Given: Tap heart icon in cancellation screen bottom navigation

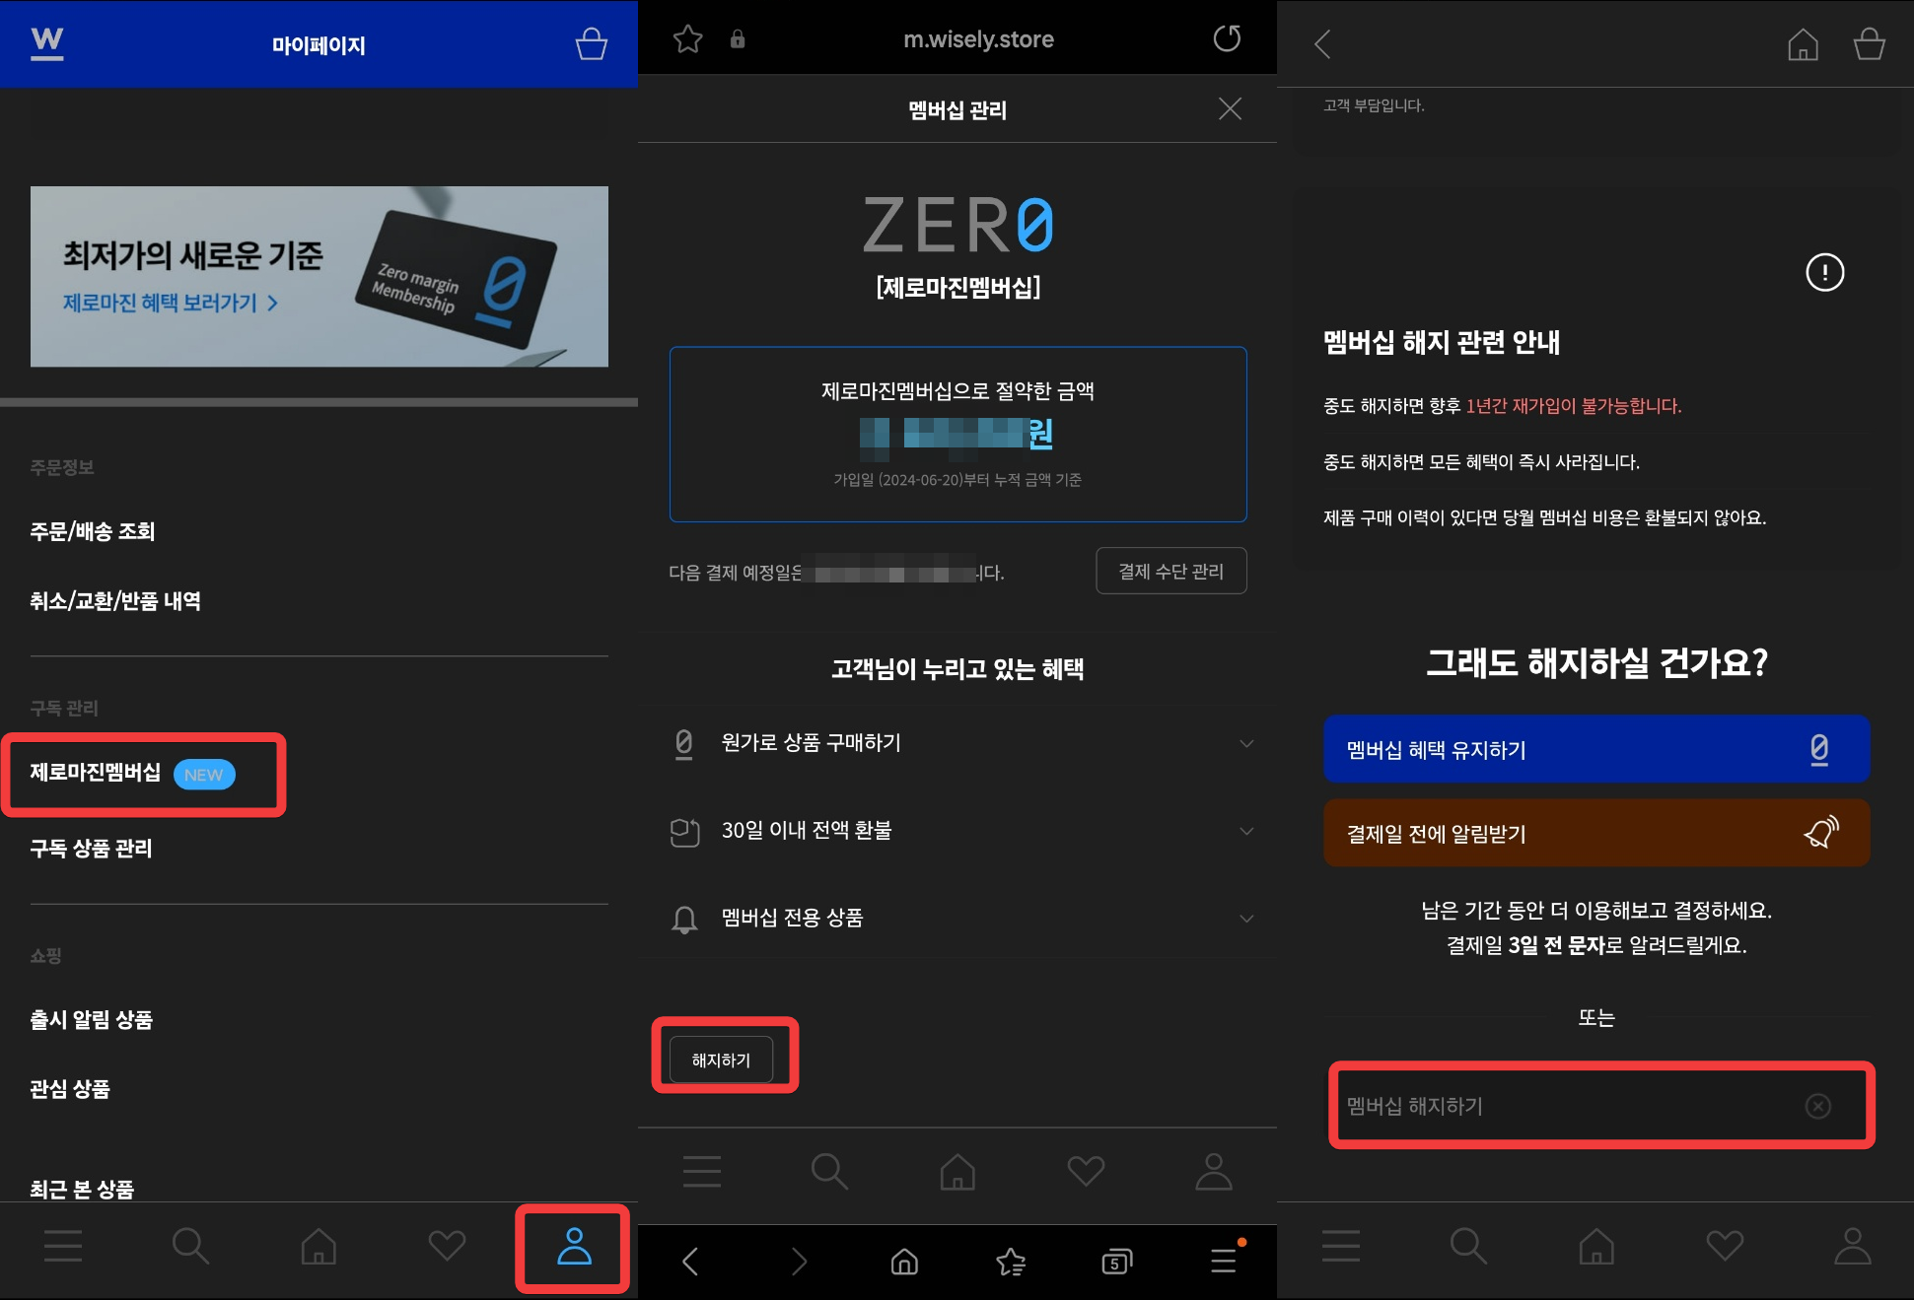Looking at the screenshot, I should tap(1725, 1246).
